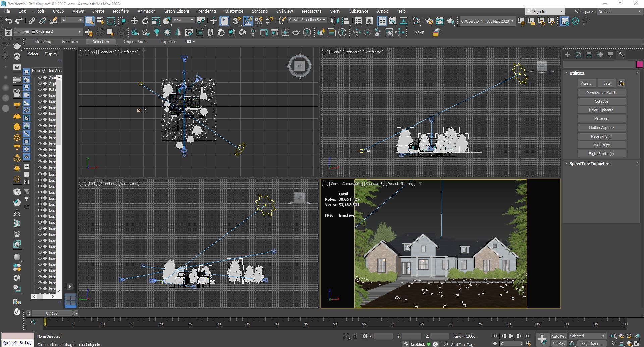The image size is (644, 347).
Task: Open the Sign In dropdown
Action: (x=545, y=11)
